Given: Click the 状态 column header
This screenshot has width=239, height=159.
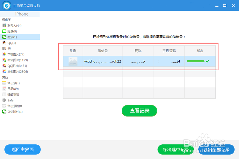Looking at the screenshot, I should coord(200,51).
